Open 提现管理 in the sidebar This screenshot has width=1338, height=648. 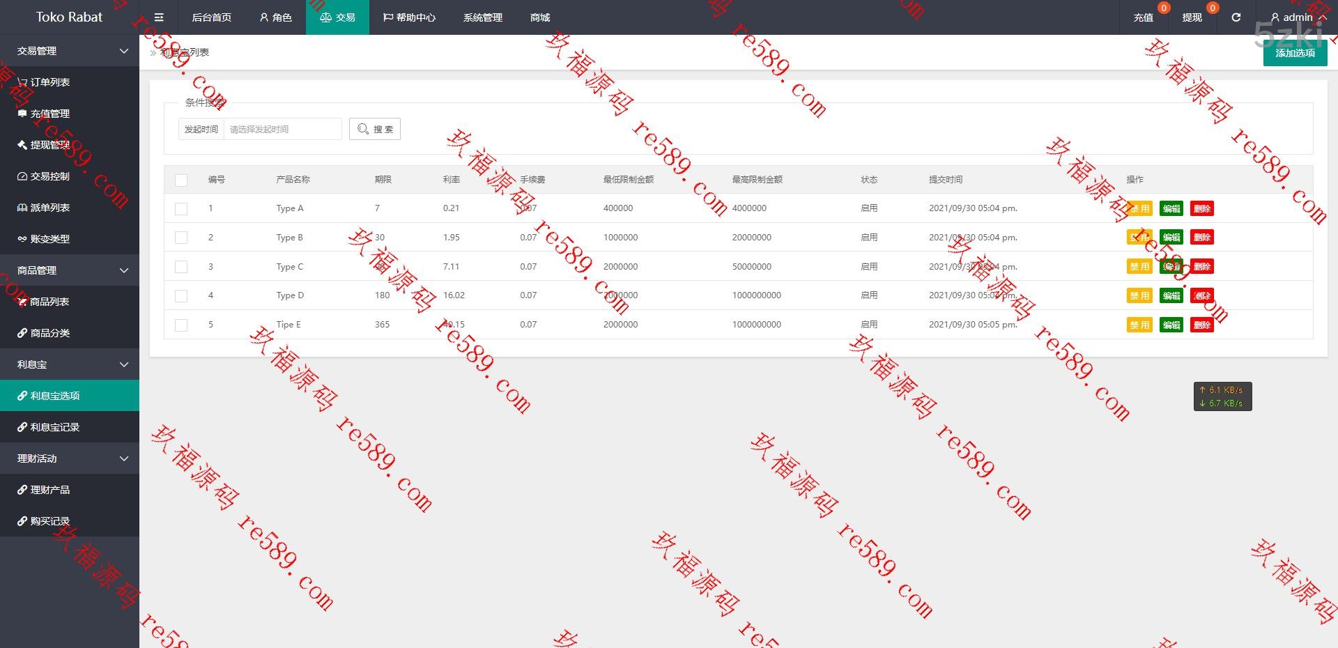click(x=49, y=145)
